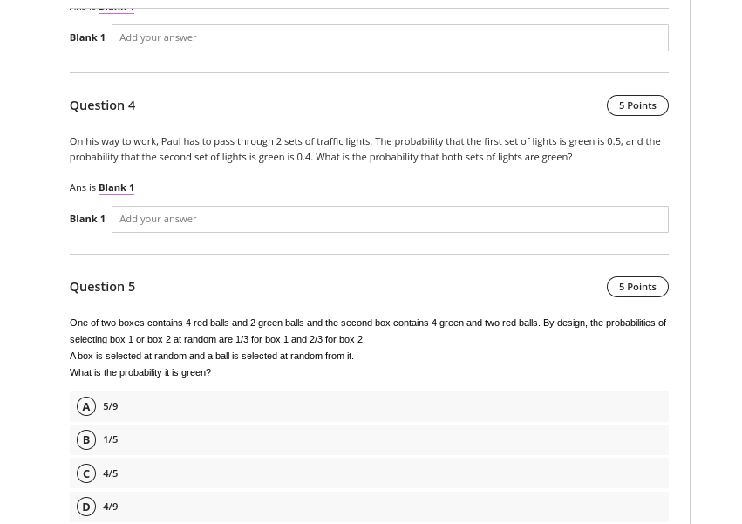The image size is (742, 524).
Task: Click the Blank 1 label beside Question 4's input
Action: pyautogui.click(x=87, y=219)
